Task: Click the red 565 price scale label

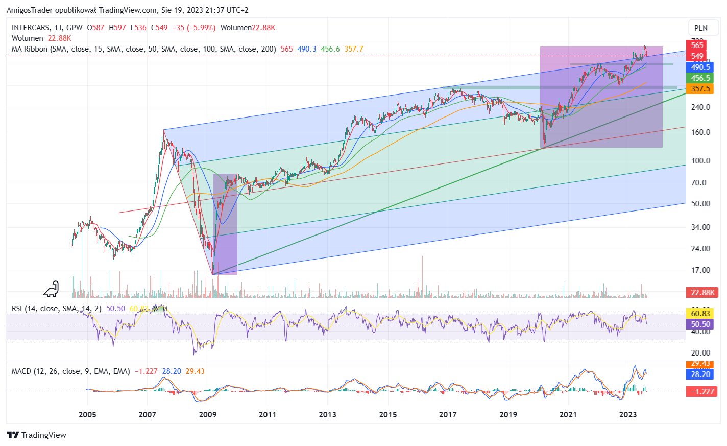Action: pyautogui.click(x=697, y=45)
